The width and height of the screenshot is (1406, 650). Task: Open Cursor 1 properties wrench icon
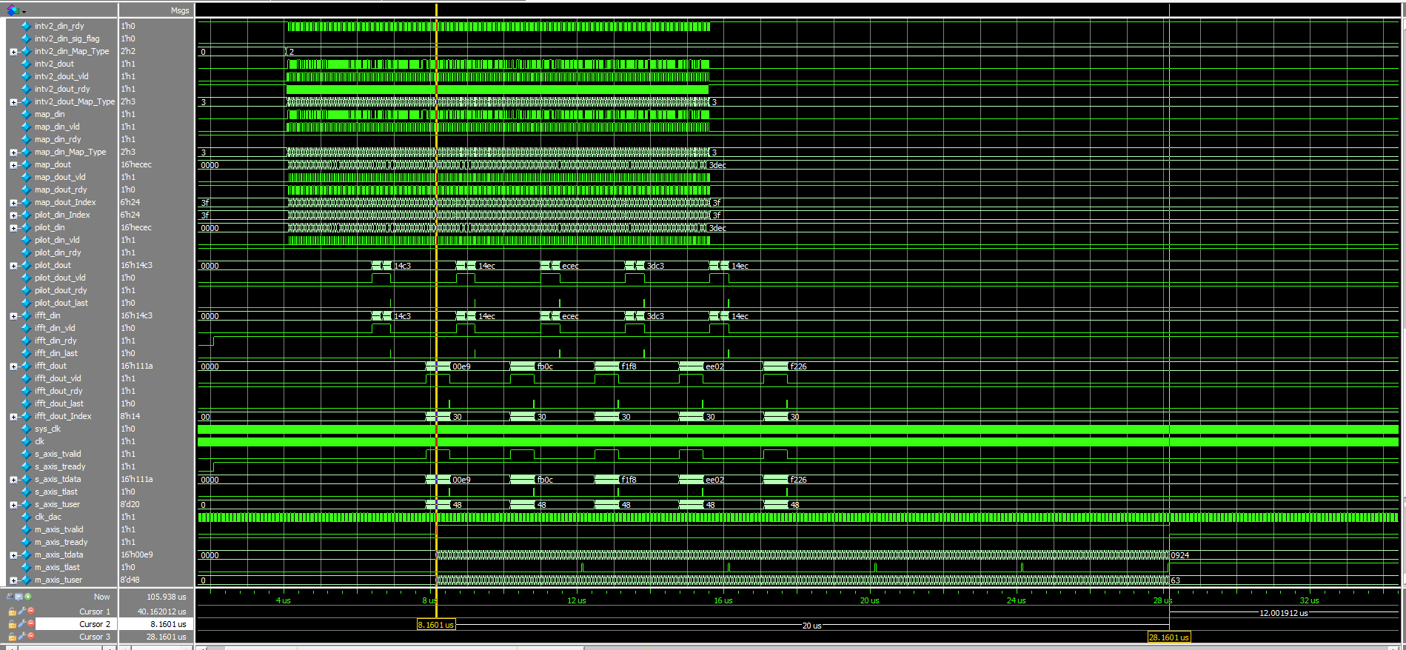21,612
